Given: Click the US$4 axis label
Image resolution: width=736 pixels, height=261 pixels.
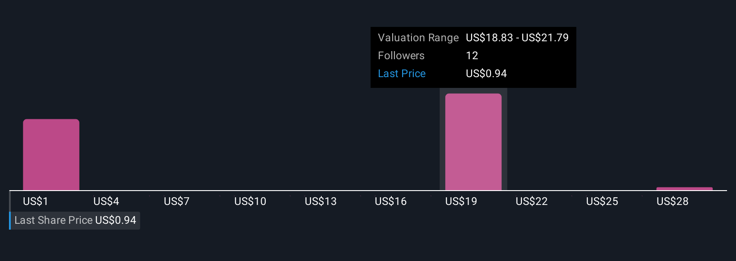Looking at the screenshot, I should [106, 201].
